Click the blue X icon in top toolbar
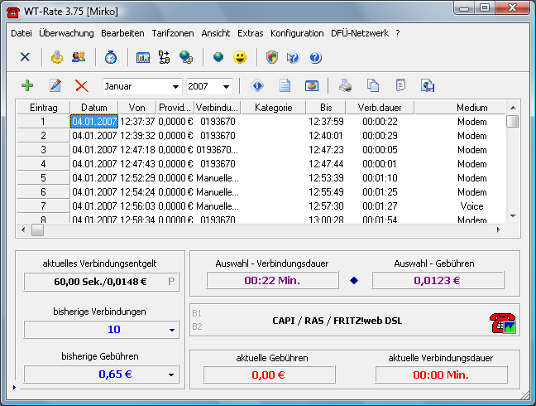Screen dimensions: 536x406 click(x=25, y=57)
